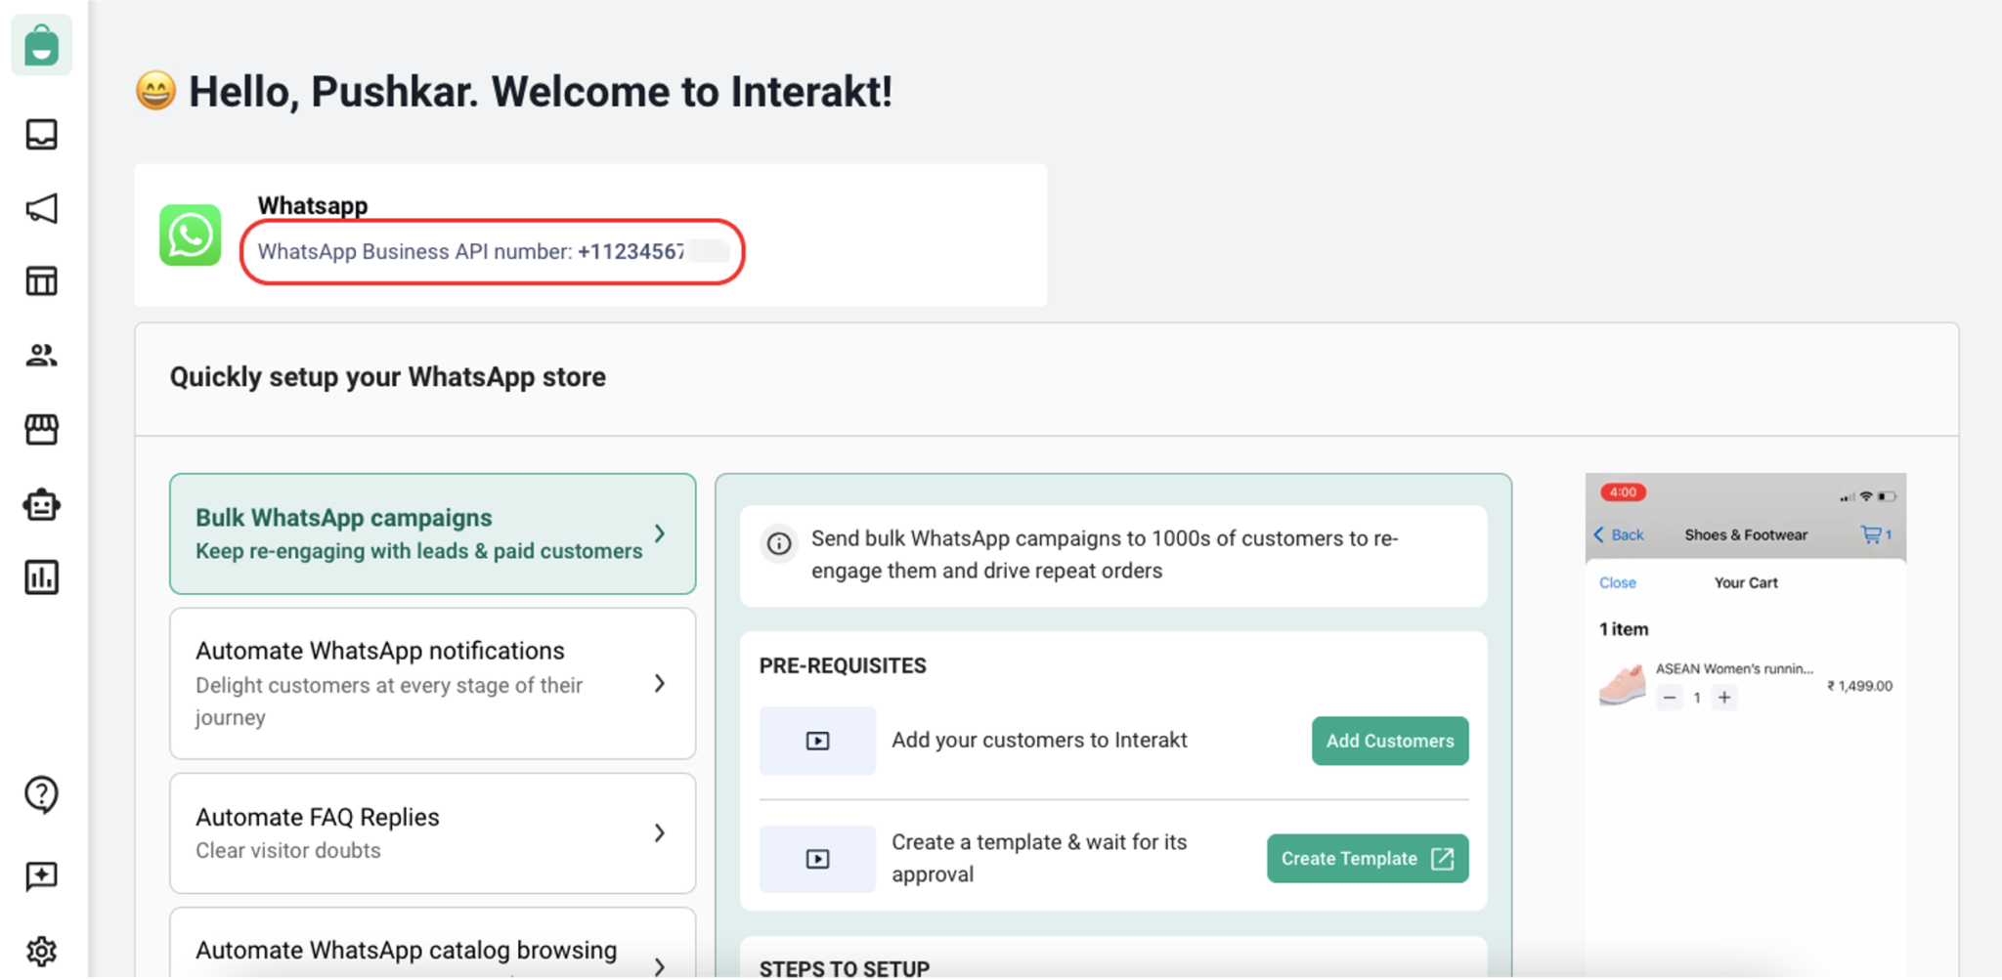The image size is (2002, 980).
Task: Select the storefront Commerce icon
Action: tap(42, 429)
